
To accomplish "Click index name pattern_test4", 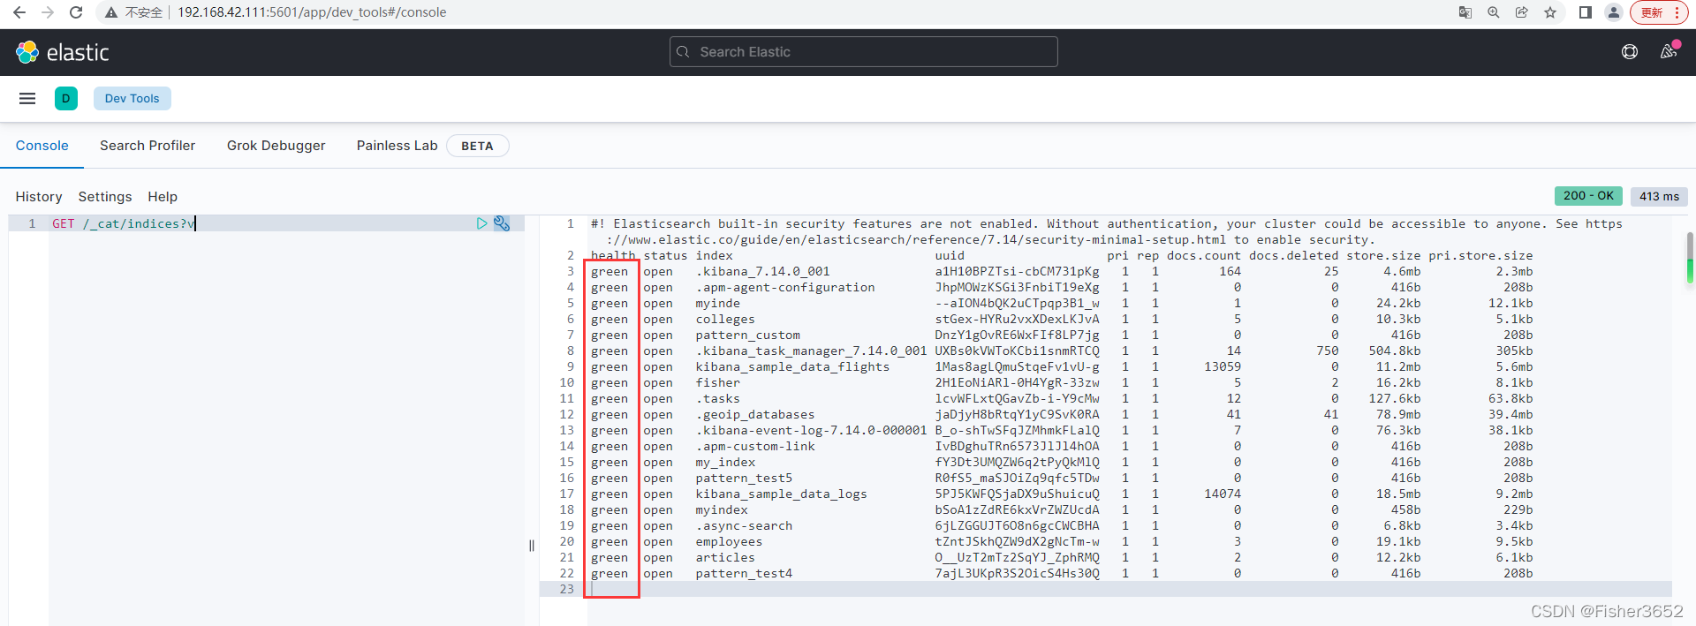I will [x=744, y=574].
